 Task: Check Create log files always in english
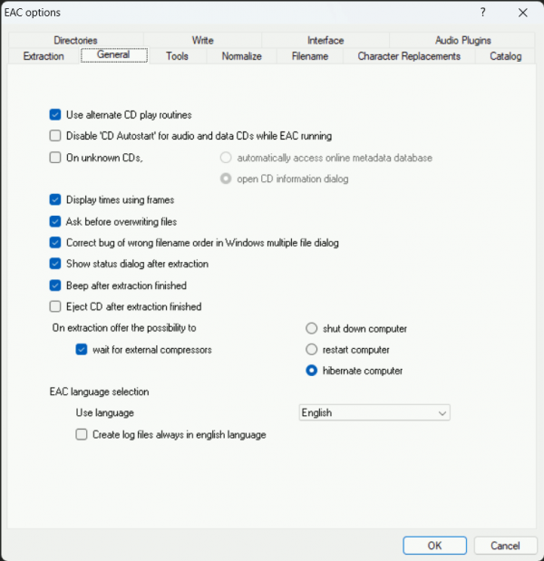[82, 435]
